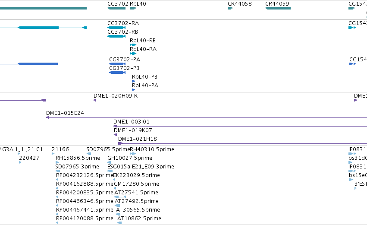This screenshot has height=225, width=367.
Task: Click the SD07965.3prime EST glyph
Action: coord(58,171)
